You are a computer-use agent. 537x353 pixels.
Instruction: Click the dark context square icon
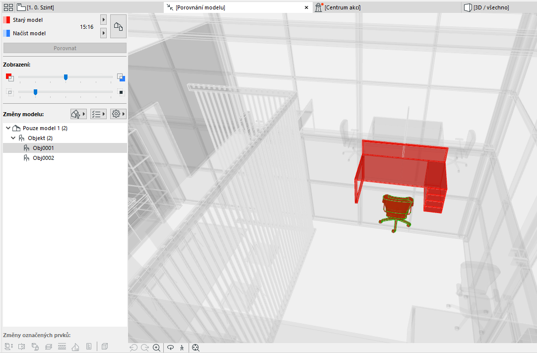121,92
